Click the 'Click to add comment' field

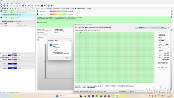click(x=55, y=35)
